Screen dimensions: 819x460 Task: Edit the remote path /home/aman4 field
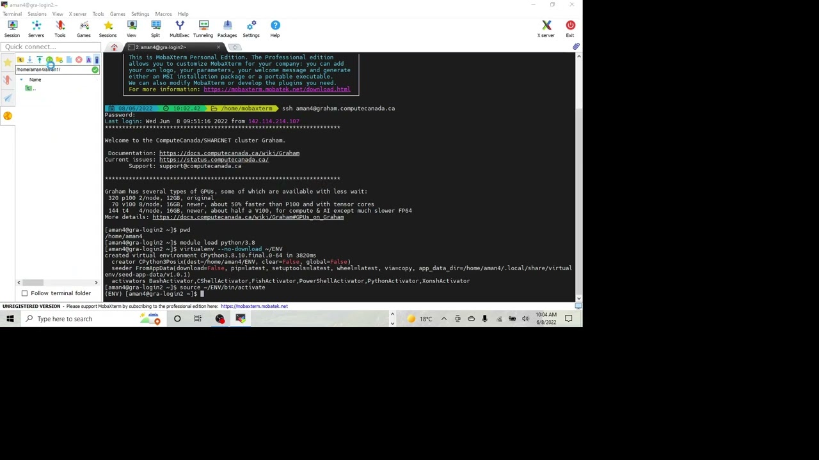[53, 70]
